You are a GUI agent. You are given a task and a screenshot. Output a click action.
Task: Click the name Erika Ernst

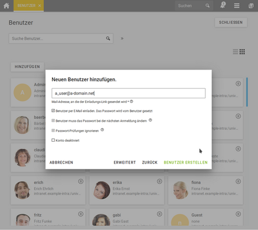point(121,188)
